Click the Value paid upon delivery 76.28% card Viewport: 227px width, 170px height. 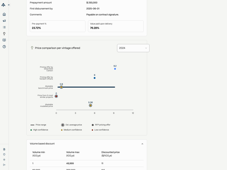coord(116,26)
